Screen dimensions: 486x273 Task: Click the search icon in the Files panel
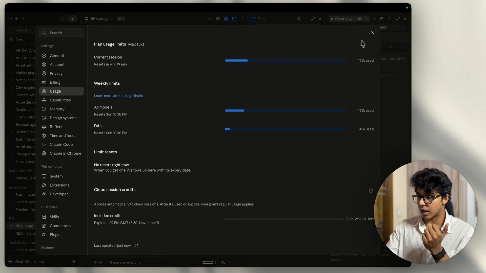point(299,19)
